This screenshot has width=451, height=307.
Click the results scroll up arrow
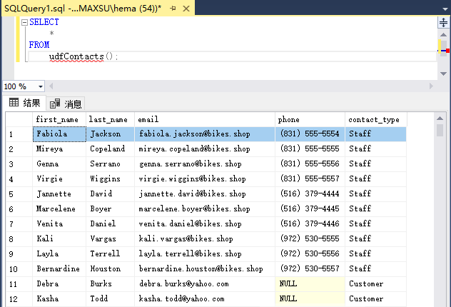point(440,119)
